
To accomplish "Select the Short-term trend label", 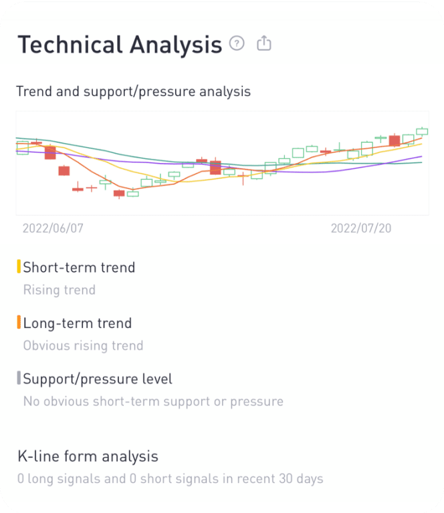I will pyautogui.click(x=79, y=268).
